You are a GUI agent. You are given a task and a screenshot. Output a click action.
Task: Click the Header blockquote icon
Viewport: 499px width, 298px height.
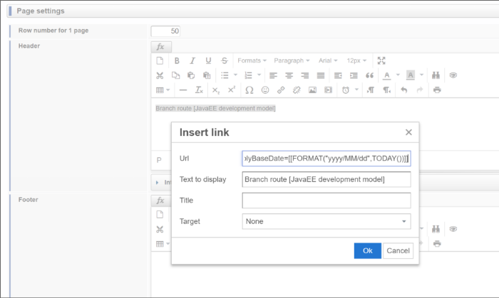click(369, 75)
